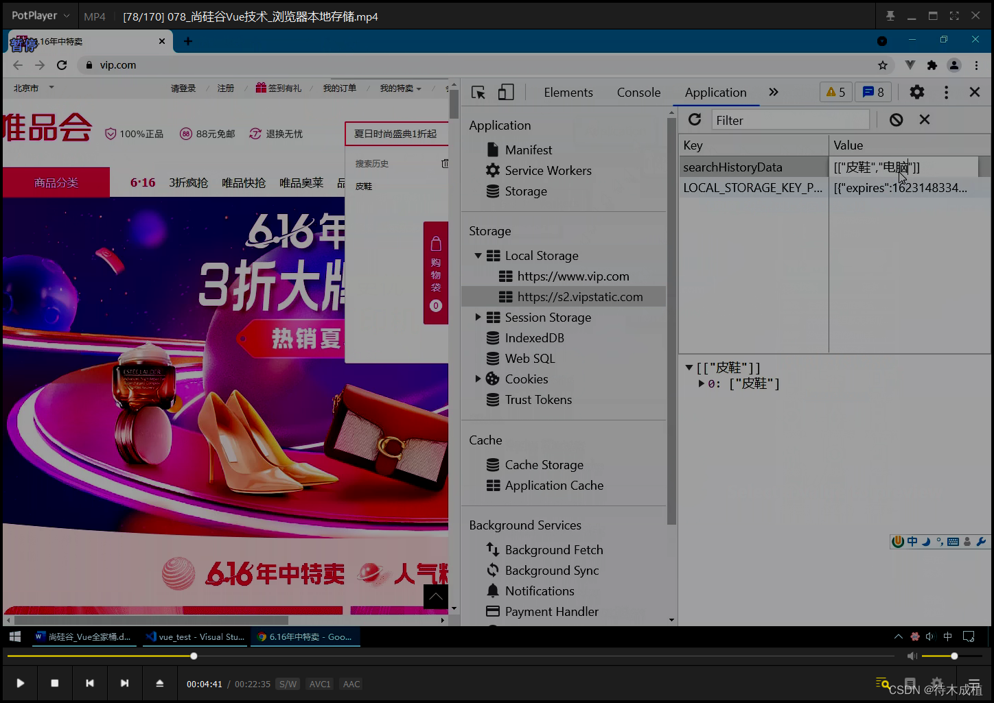
Task: Click the 购物袋 shopping bag button
Action: coord(436,273)
